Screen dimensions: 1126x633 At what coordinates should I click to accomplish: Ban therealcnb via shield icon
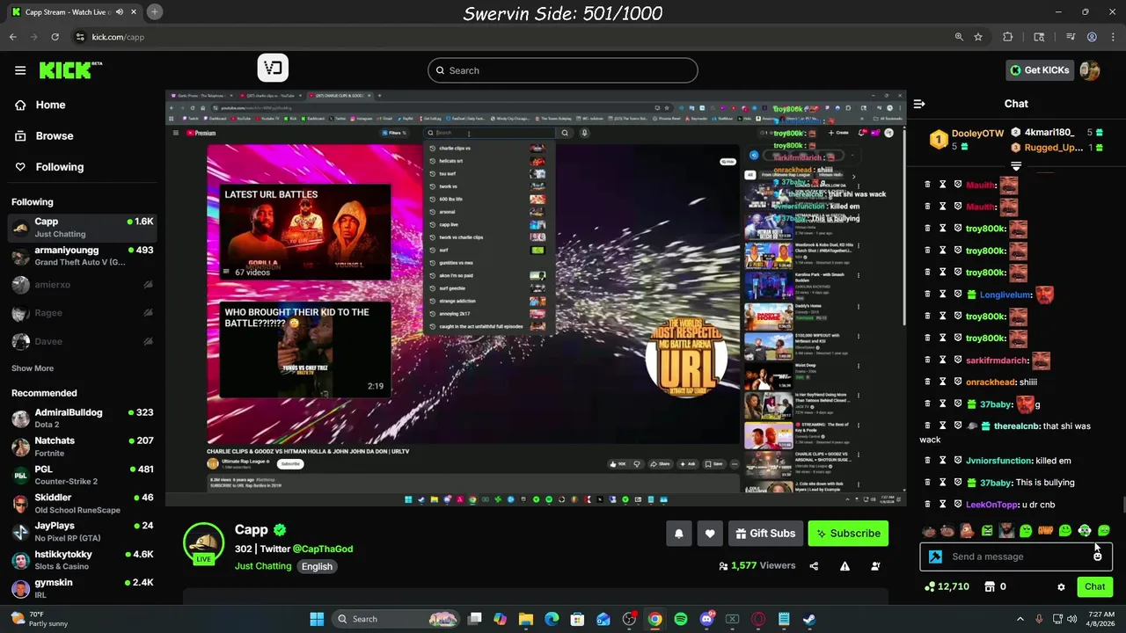(958, 426)
